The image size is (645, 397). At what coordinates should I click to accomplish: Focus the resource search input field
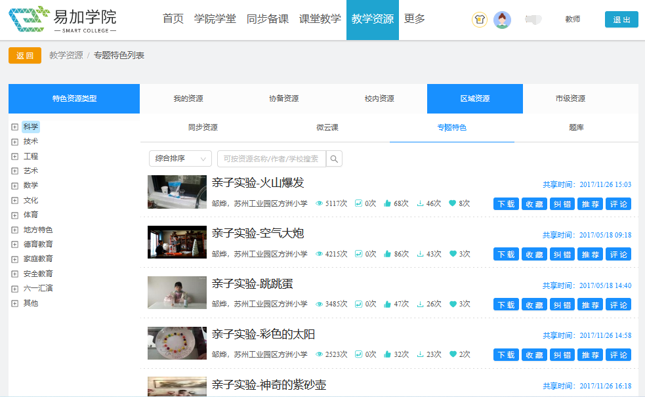(272, 159)
